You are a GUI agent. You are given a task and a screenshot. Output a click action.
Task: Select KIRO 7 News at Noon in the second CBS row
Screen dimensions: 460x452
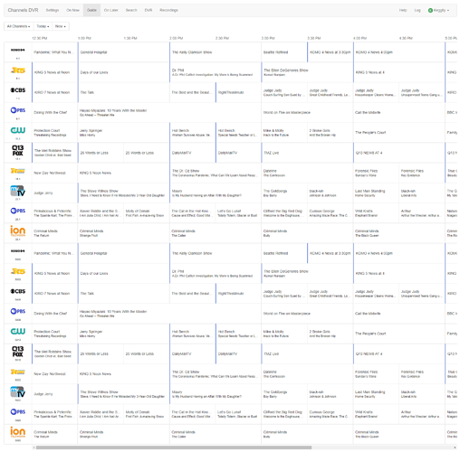tap(55, 293)
